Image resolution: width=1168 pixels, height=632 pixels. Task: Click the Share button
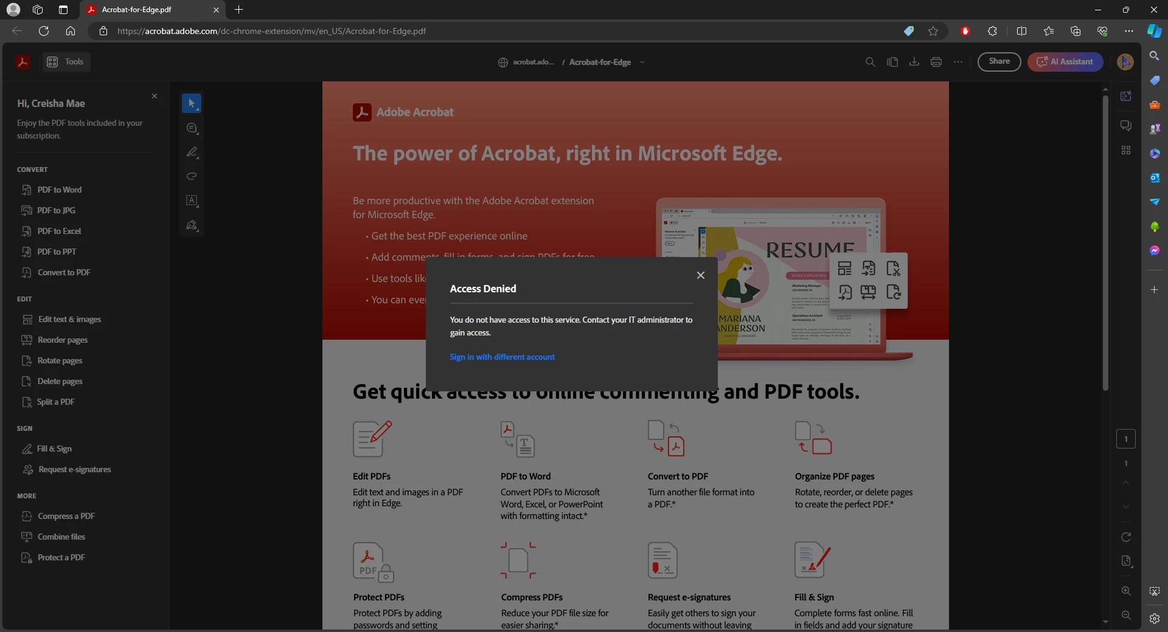[x=999, y=61]
